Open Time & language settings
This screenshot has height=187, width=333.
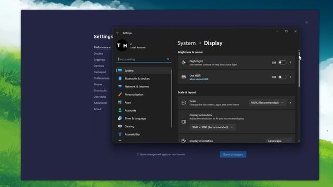click(144, 118)
